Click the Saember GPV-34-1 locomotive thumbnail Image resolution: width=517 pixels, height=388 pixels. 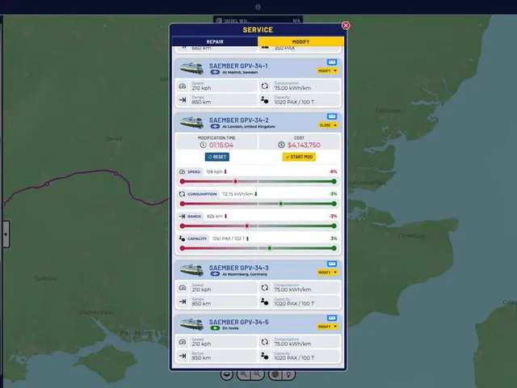[192, 68]
